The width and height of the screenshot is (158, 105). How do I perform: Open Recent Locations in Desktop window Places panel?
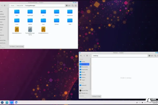click(x=84, y=93)
